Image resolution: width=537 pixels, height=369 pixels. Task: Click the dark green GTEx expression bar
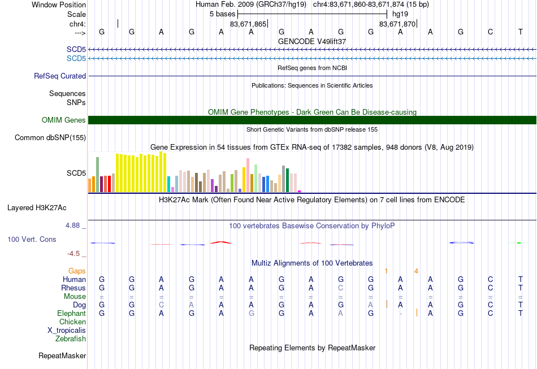point(287,180)
